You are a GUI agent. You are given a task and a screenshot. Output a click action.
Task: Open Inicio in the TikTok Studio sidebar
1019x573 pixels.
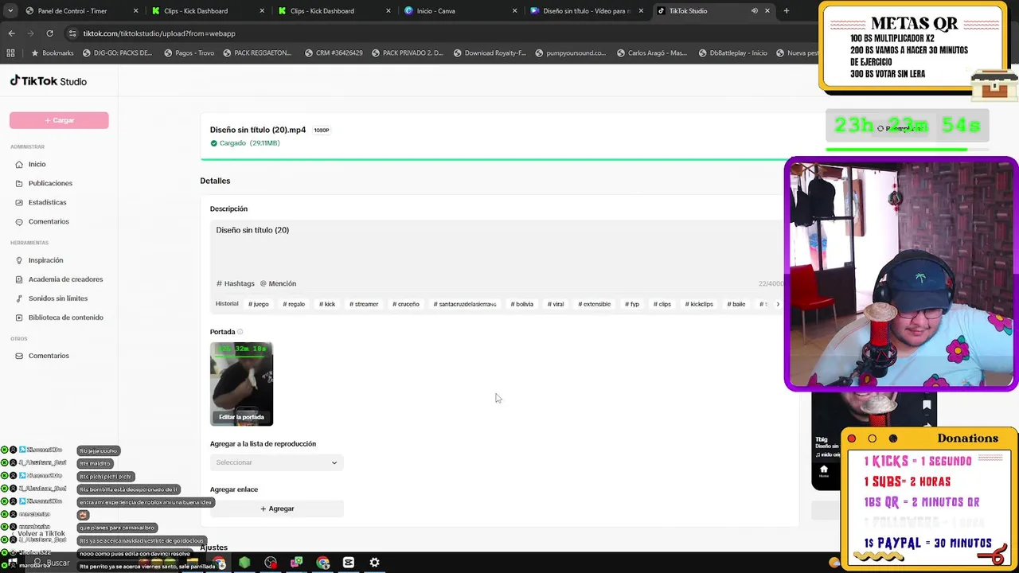37,164
